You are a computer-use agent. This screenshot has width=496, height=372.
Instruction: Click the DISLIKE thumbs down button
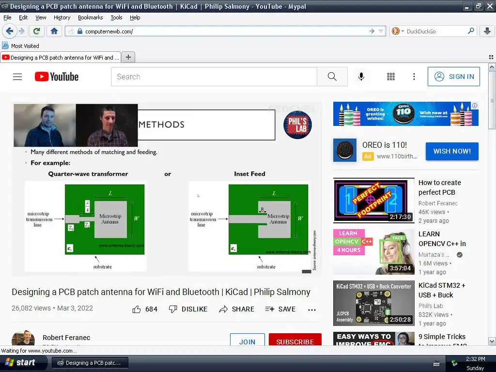188,309
